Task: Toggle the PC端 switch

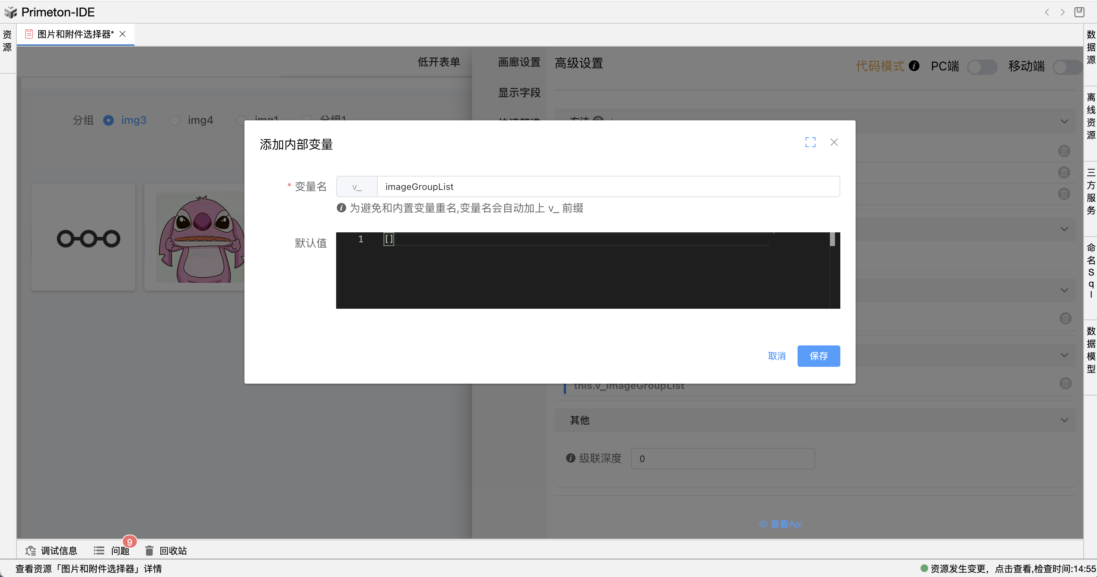Action: tap(982, 67)
